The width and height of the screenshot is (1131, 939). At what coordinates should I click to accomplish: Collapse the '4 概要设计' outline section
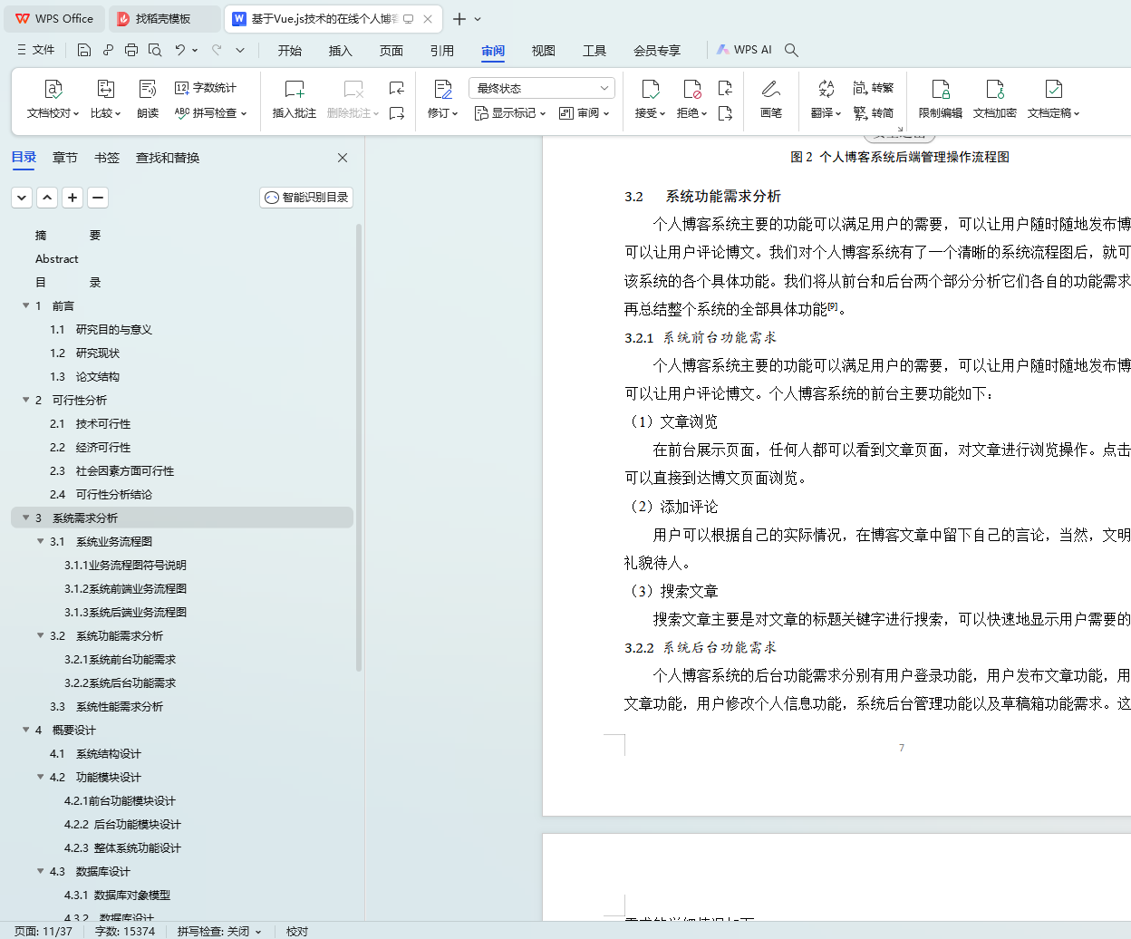click(x=26, y=730)
